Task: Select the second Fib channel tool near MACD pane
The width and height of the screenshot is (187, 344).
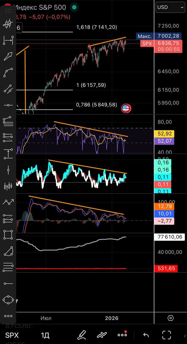Action: click(x=8, y=219)
